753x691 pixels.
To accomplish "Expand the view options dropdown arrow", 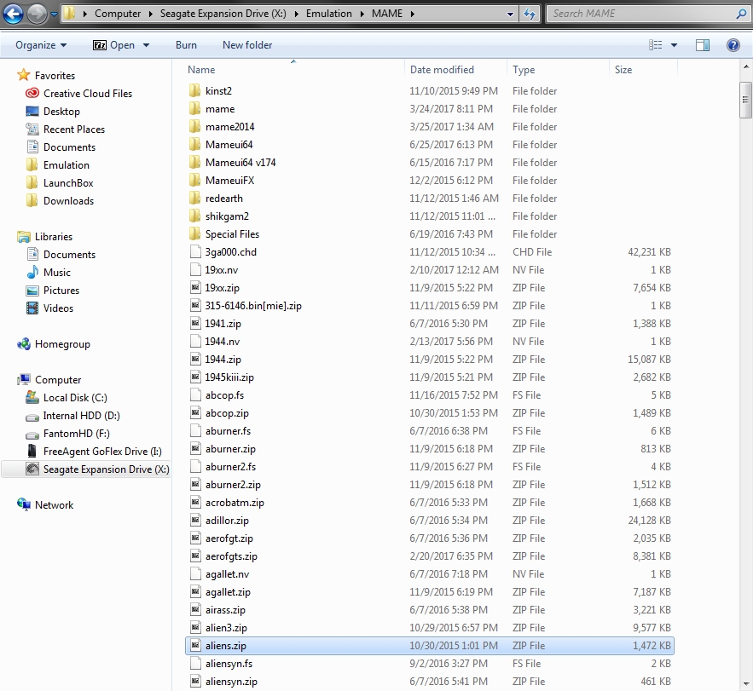I will coord(675,45).
